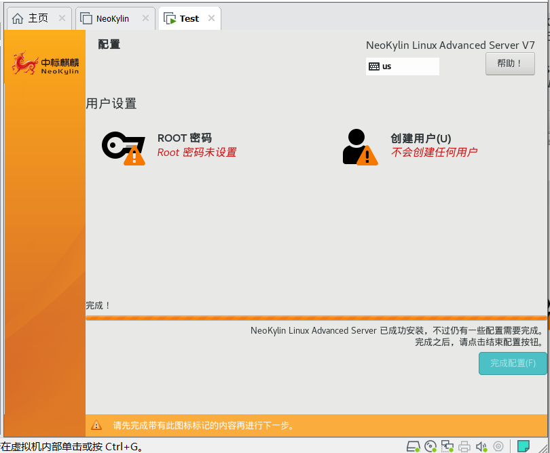Click the teal message log note icon
The height and width of the screenshot is (453, 550).
pos(524,446)
